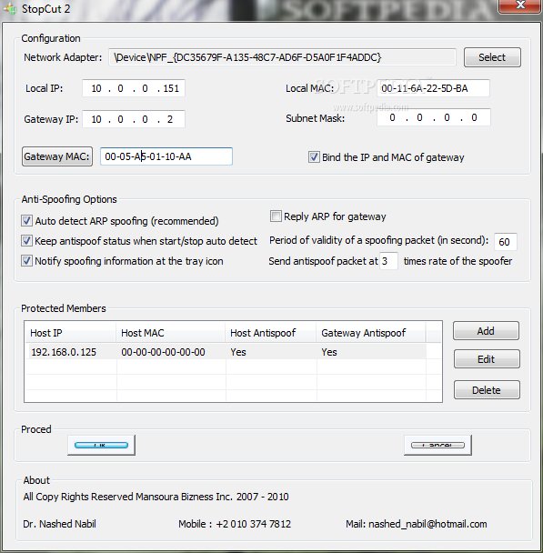Click the Subnet Mask field
The height and width of the screenshot is (553, 543).
(433, 117)
